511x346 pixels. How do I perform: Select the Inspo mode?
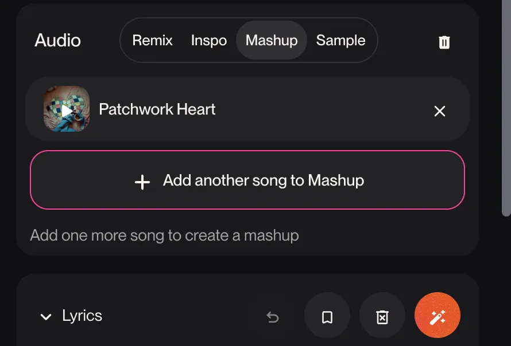click(x=209, y=40)
